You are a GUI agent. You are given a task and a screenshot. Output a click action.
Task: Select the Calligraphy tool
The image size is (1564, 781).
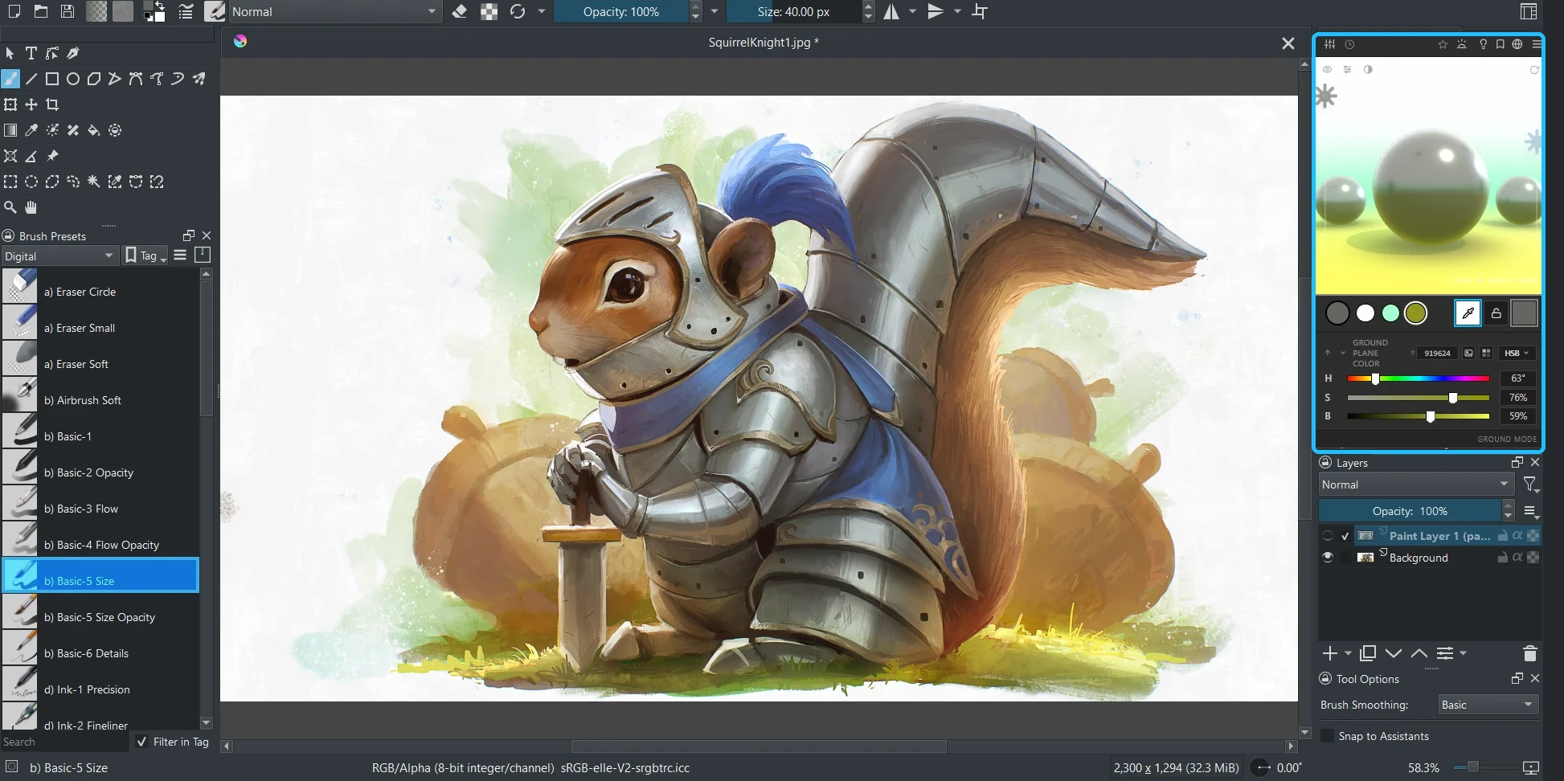(73, 53)
